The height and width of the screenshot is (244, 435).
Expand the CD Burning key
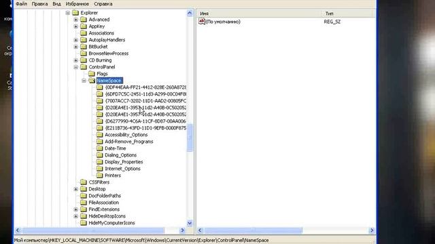point(75,60)
